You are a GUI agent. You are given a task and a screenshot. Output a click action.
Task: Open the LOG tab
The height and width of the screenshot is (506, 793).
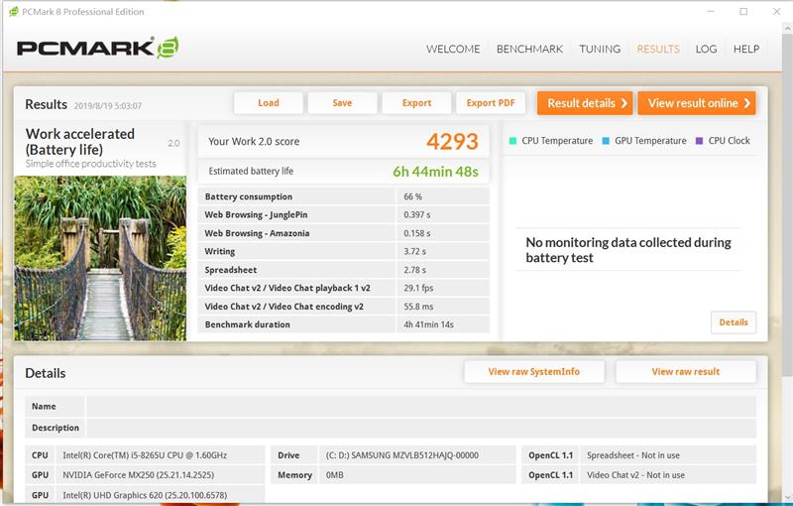706,49
